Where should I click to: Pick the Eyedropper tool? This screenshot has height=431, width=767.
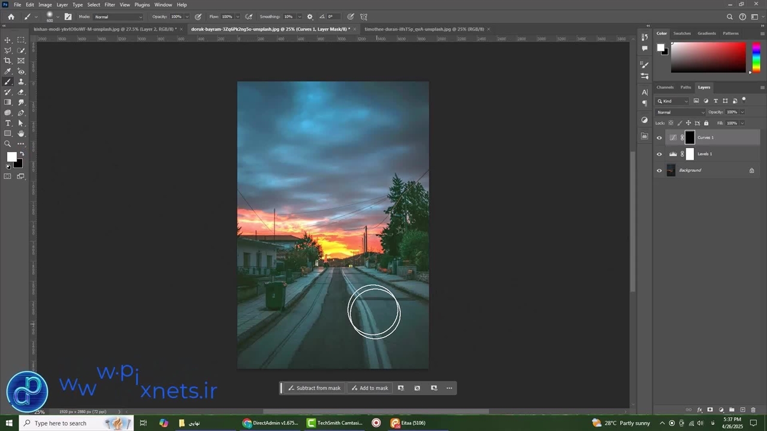8,71
